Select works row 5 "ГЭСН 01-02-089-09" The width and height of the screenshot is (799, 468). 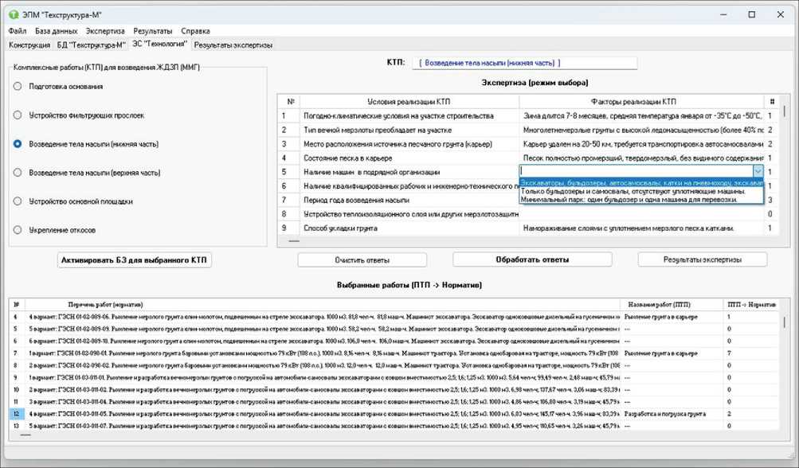(323, 329)
